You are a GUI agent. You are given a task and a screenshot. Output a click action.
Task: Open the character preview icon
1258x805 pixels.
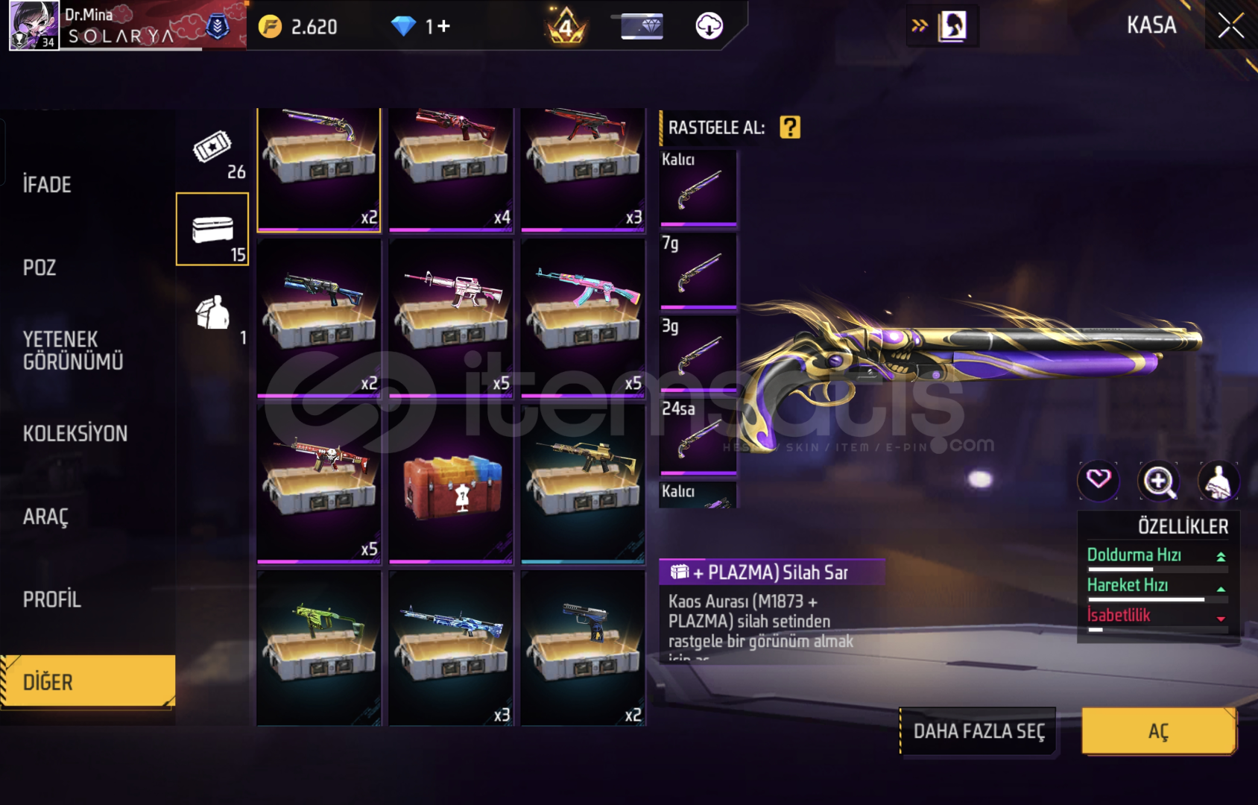[x=1219, y=481]
